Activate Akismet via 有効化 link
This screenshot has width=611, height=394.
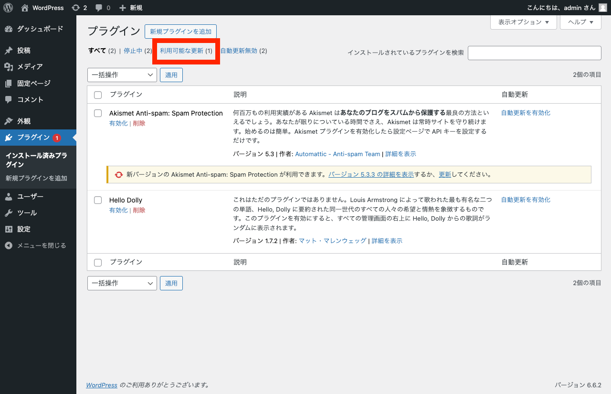[118, 123]
